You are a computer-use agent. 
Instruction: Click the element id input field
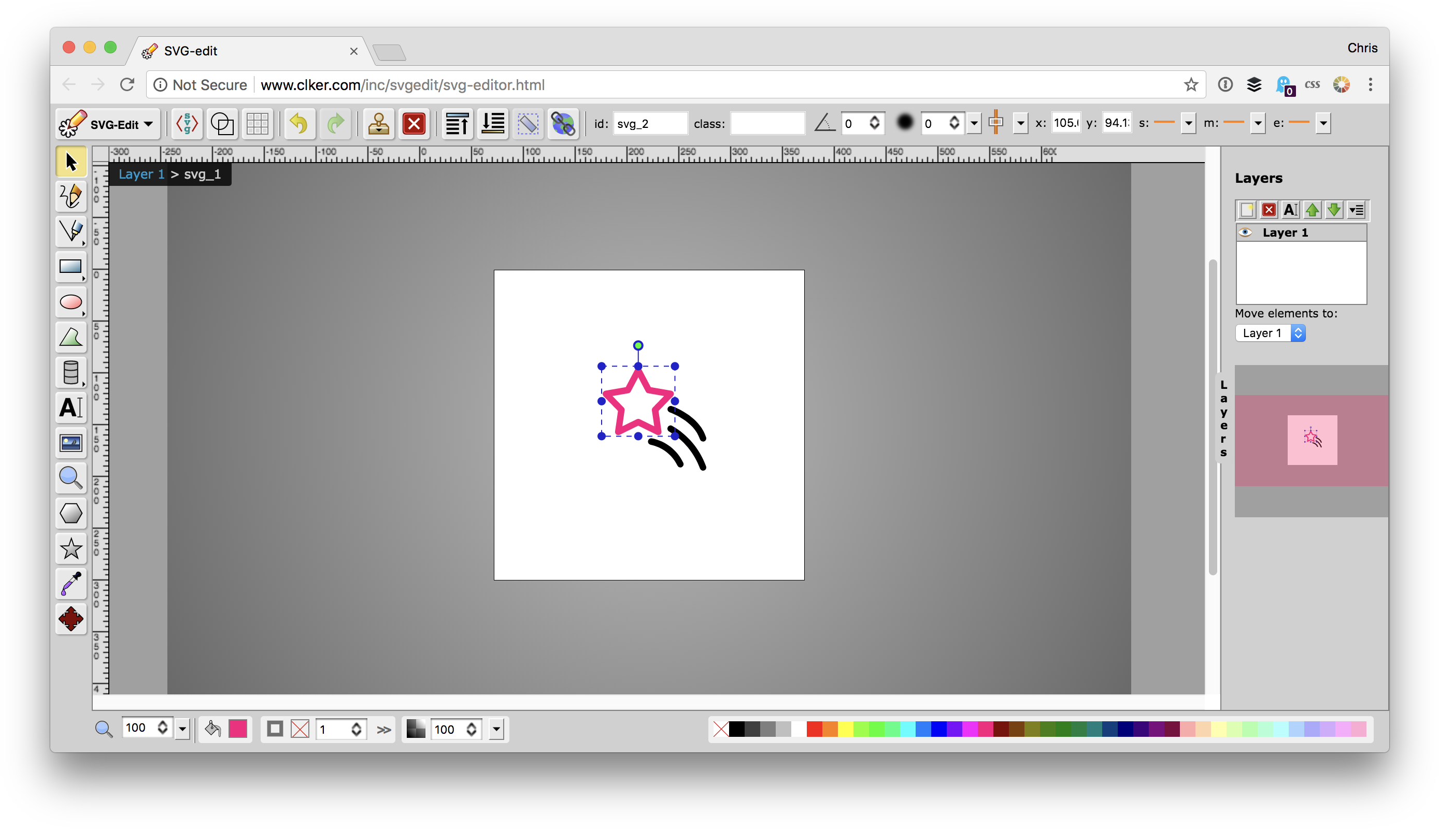649,124
